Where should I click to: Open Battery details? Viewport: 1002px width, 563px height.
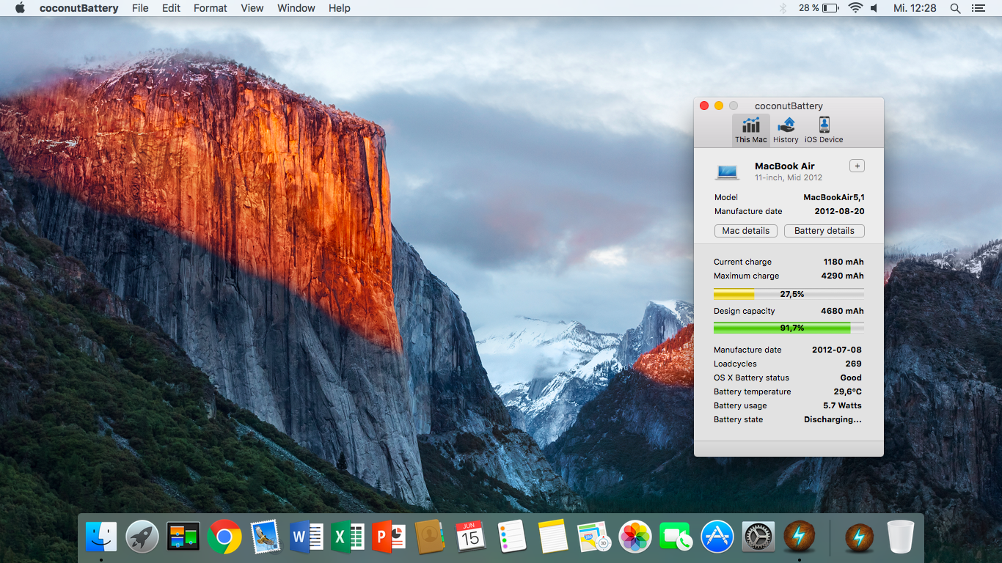(824, 230)
